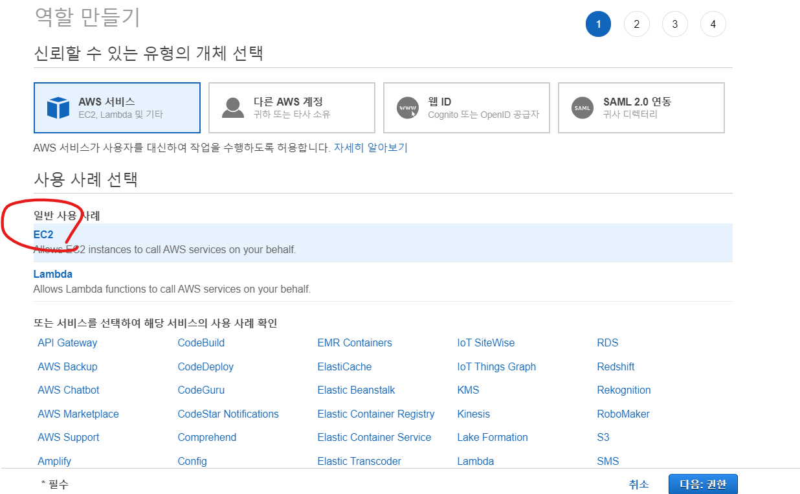Select AWS Support service

click(69, 438)
